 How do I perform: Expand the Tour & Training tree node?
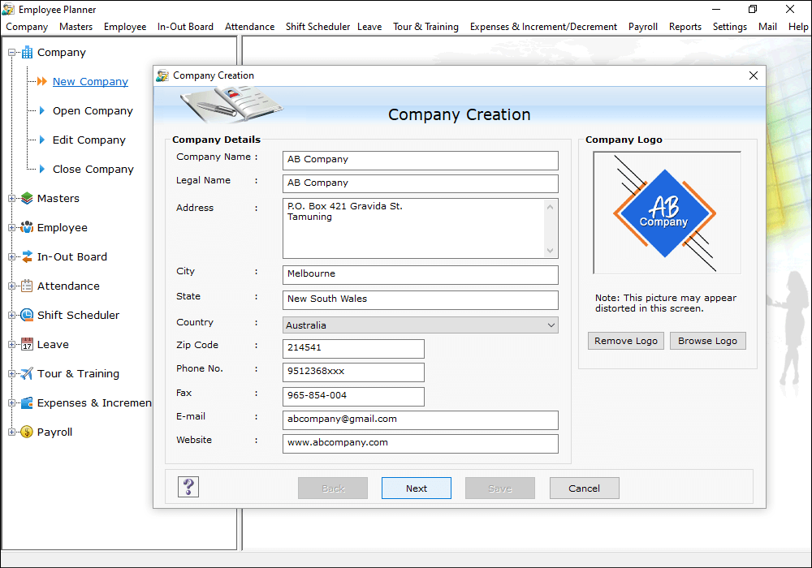pos(11,373)
